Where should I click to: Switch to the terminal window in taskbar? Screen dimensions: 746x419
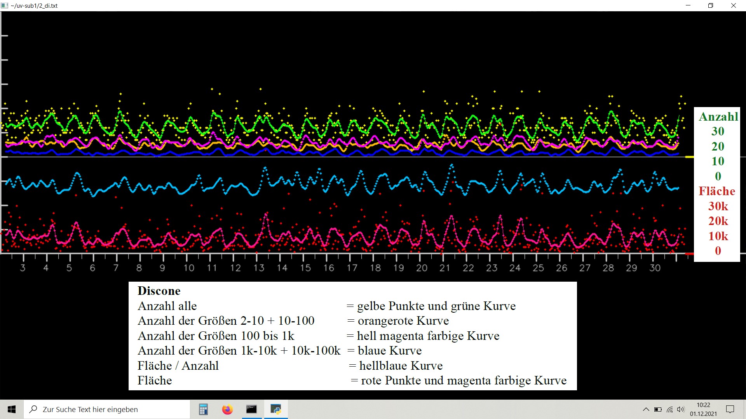tap(251, 409)
